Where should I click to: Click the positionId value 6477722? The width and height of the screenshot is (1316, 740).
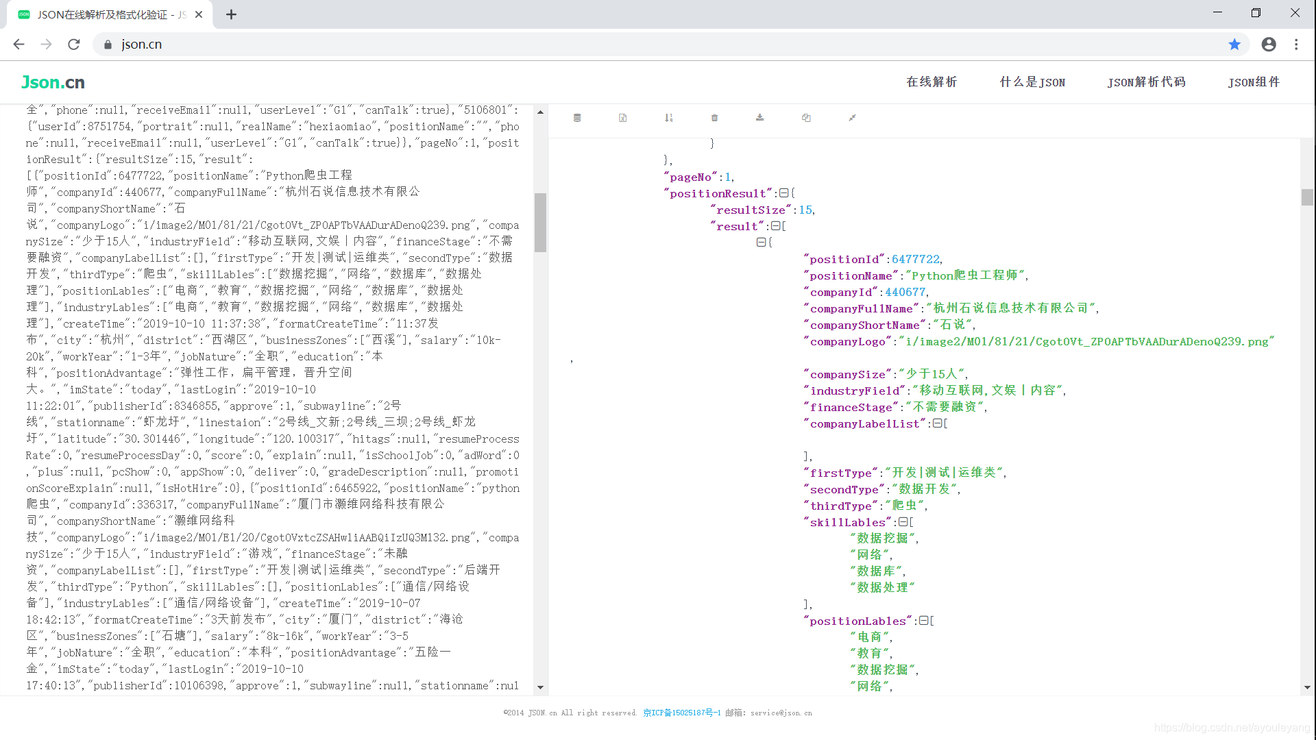coord(916,259)
